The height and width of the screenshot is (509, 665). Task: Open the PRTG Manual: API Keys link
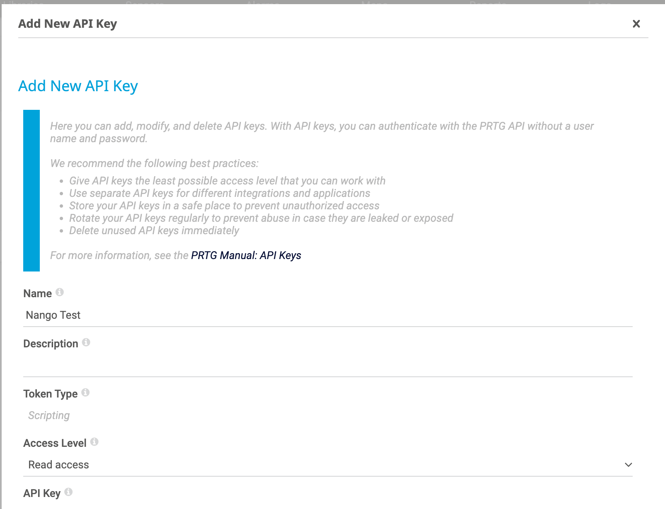246,255
